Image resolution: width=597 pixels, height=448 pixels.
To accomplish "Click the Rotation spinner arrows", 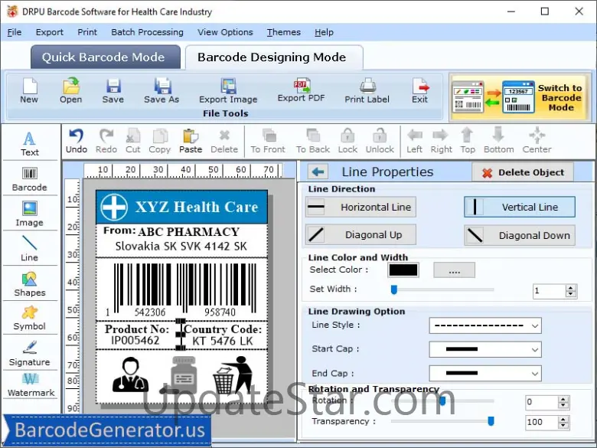I will [563, 402].
